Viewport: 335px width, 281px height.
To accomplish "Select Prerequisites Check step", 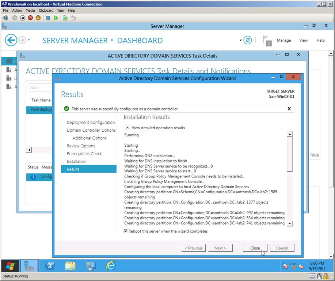I will 84,154.
